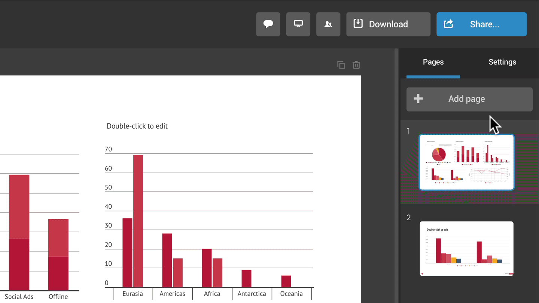Delete the page using trash icon
This screenshot has width=539, height=303.
point(356,65)
